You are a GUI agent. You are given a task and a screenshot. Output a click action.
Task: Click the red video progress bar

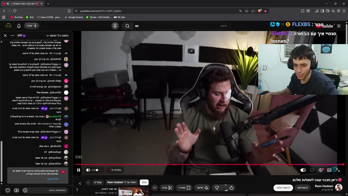point(209,164)
